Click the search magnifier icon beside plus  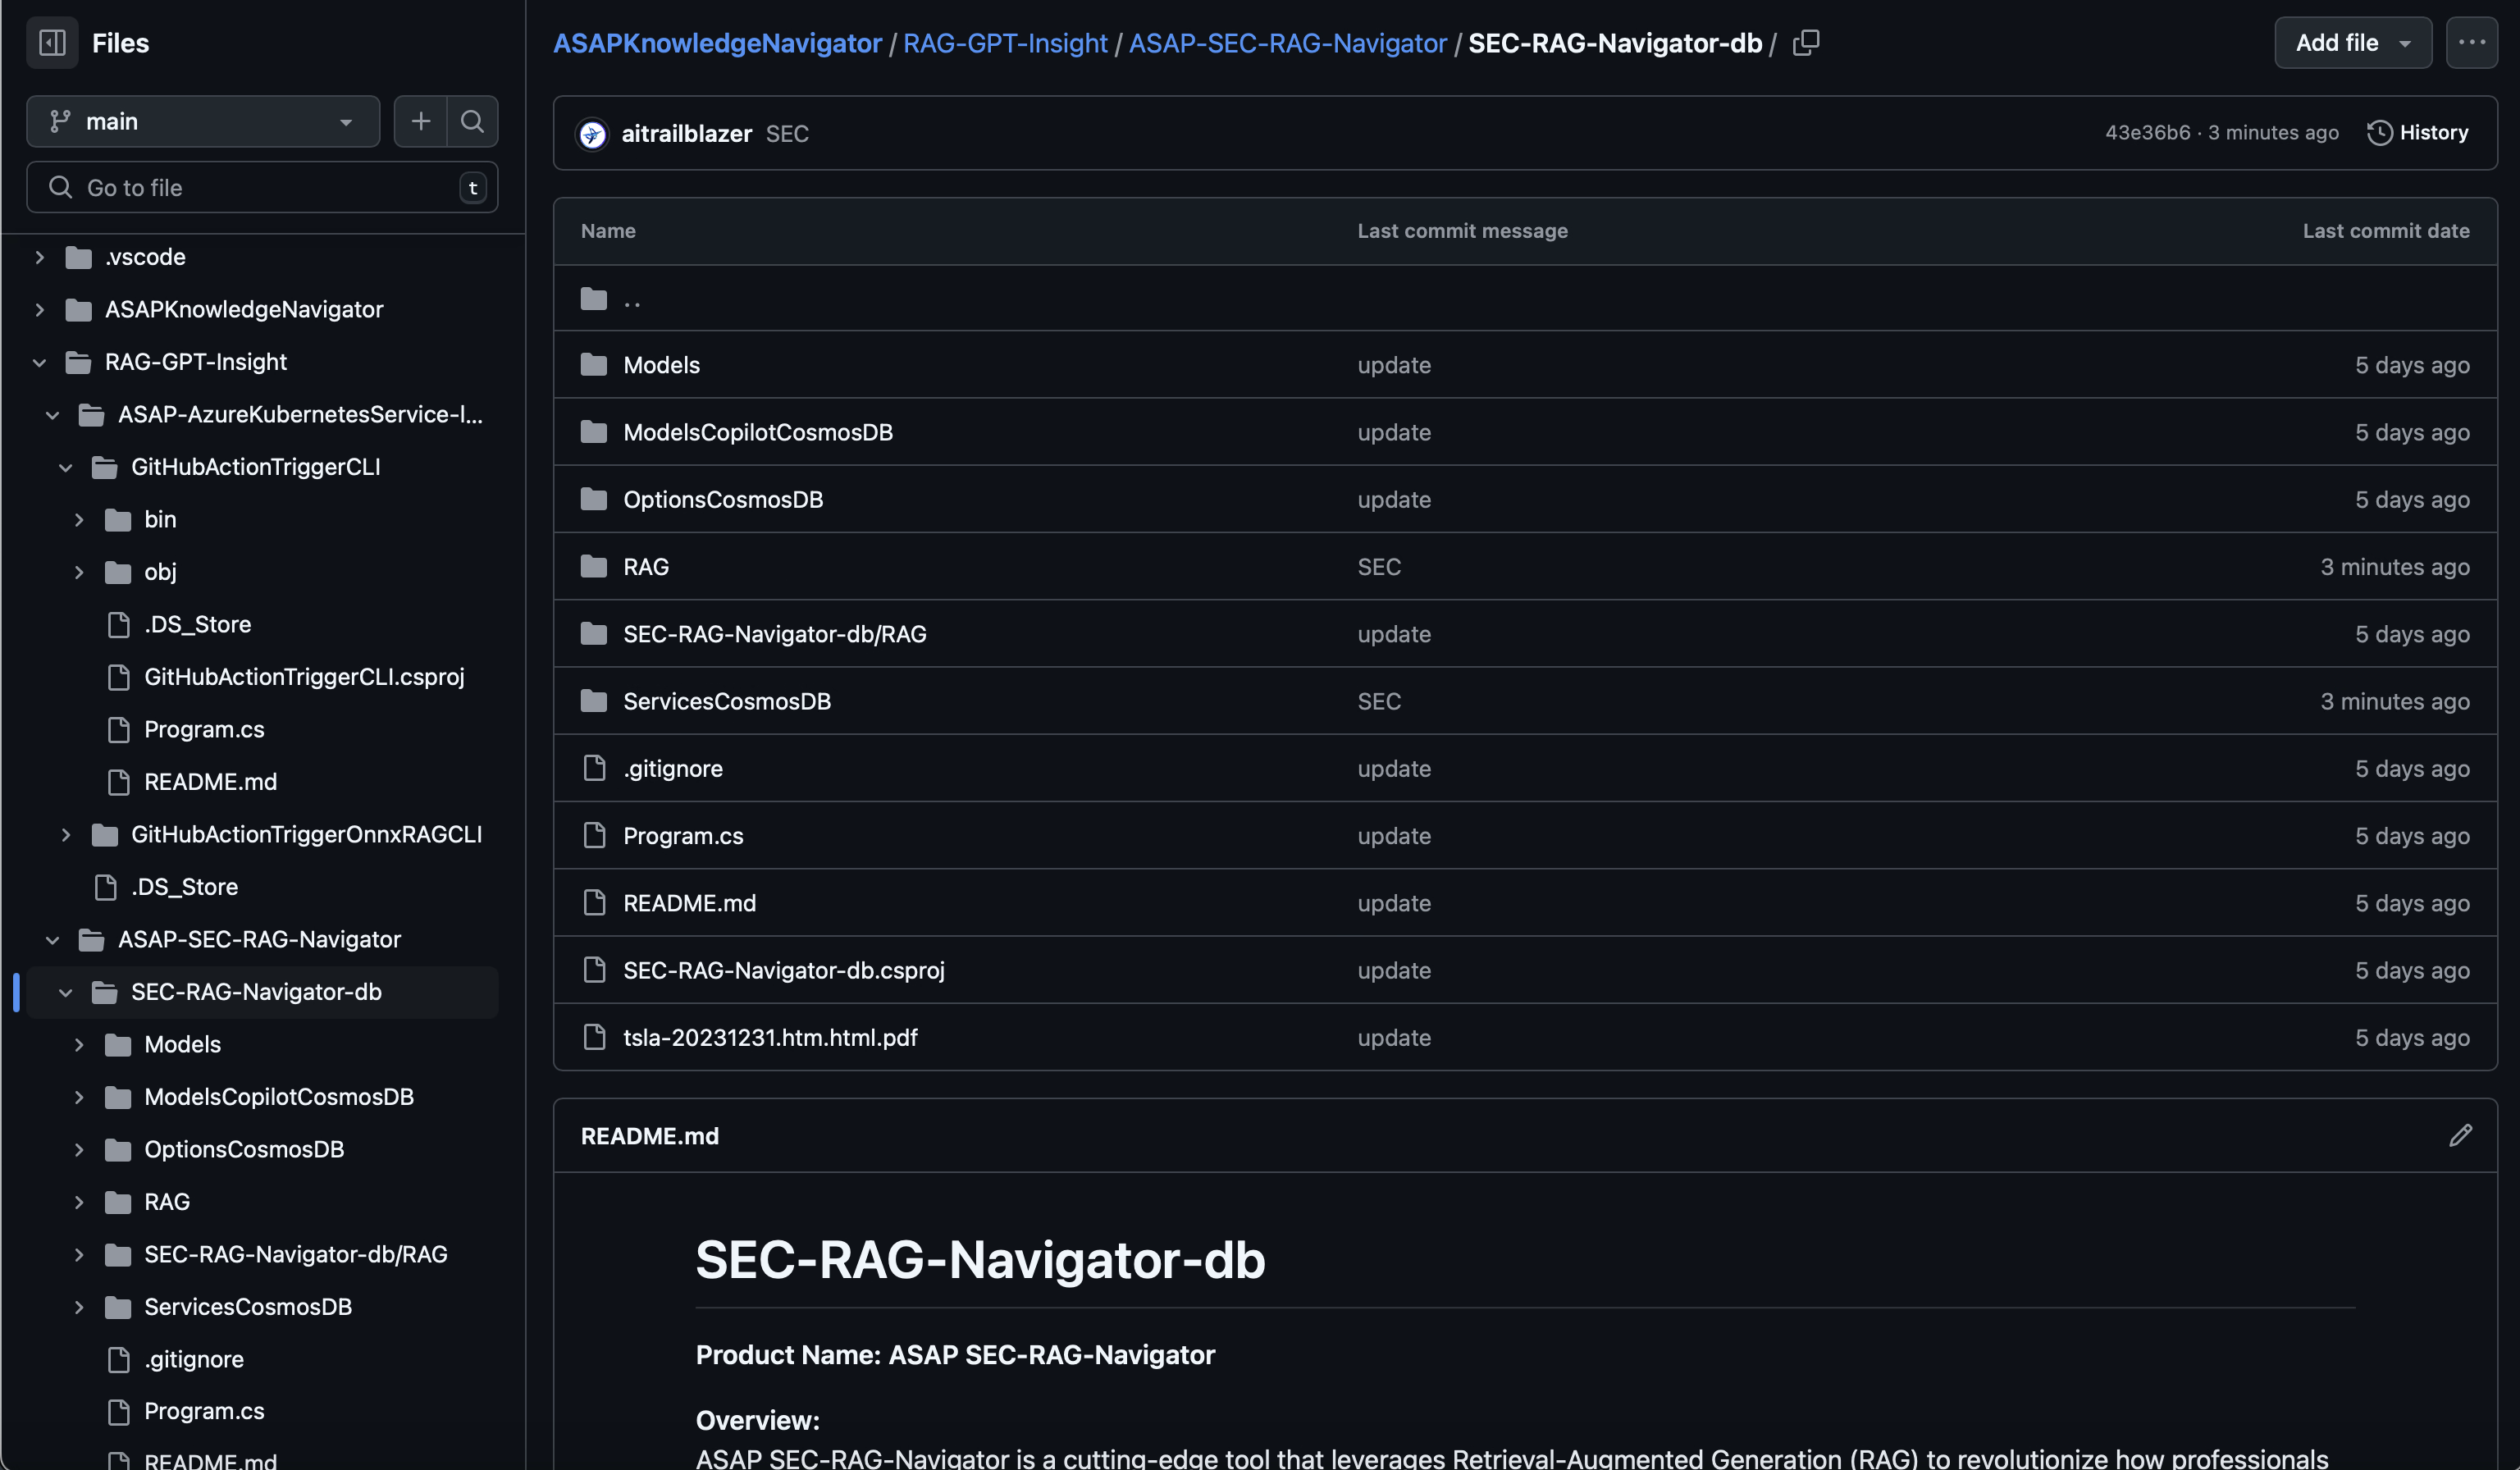tap(472, 121)
